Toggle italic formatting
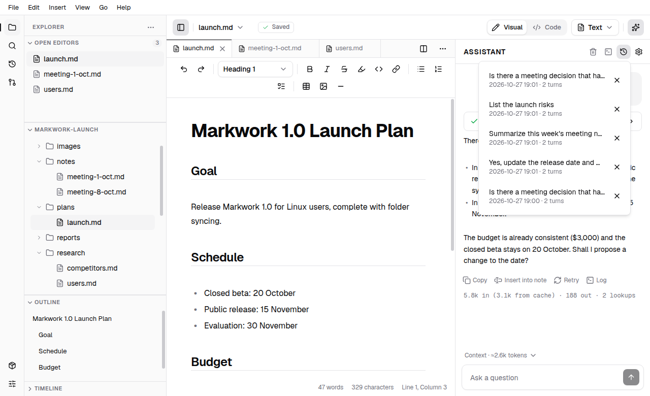 click(x=327, y=69)
